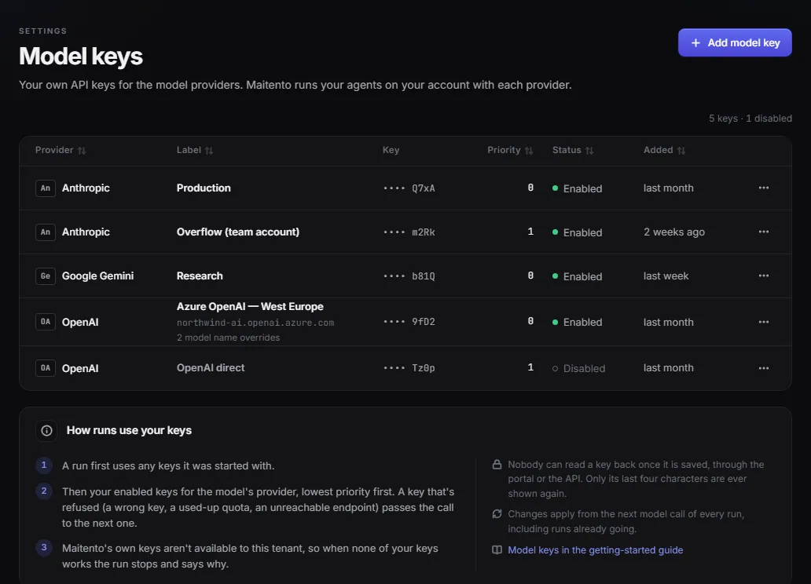Open actions menu for Production key
The height and width of the screenshot is (584, 811).
point(763,188)
